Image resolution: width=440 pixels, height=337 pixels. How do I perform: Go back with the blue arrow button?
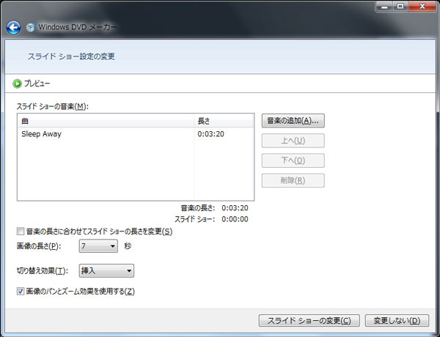pos(13,28)
